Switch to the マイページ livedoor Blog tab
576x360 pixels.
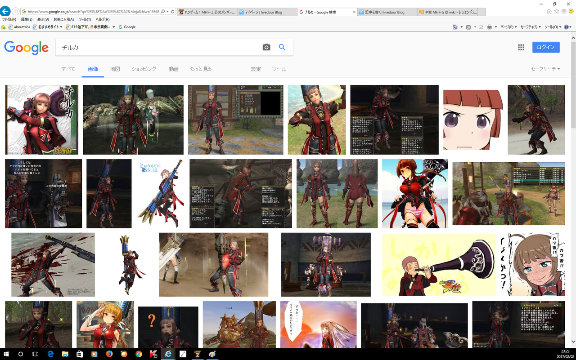pyautogui.click(x=266, y=12)
